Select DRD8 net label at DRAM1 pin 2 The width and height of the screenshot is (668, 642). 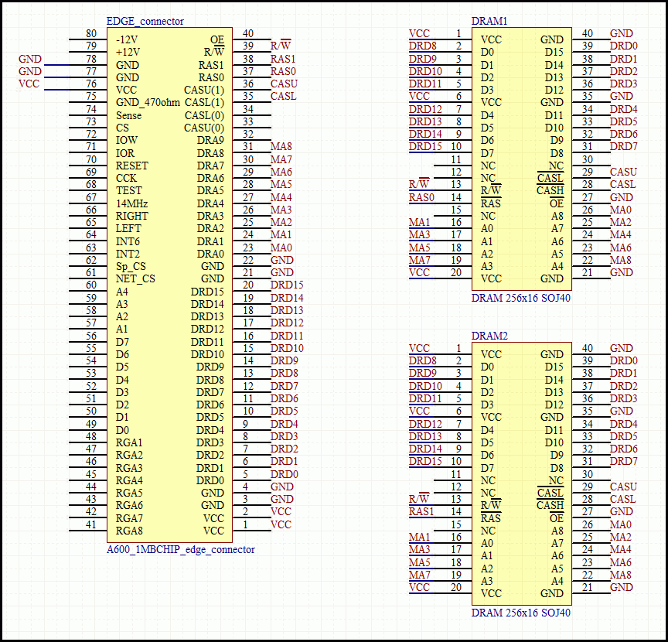423,46
